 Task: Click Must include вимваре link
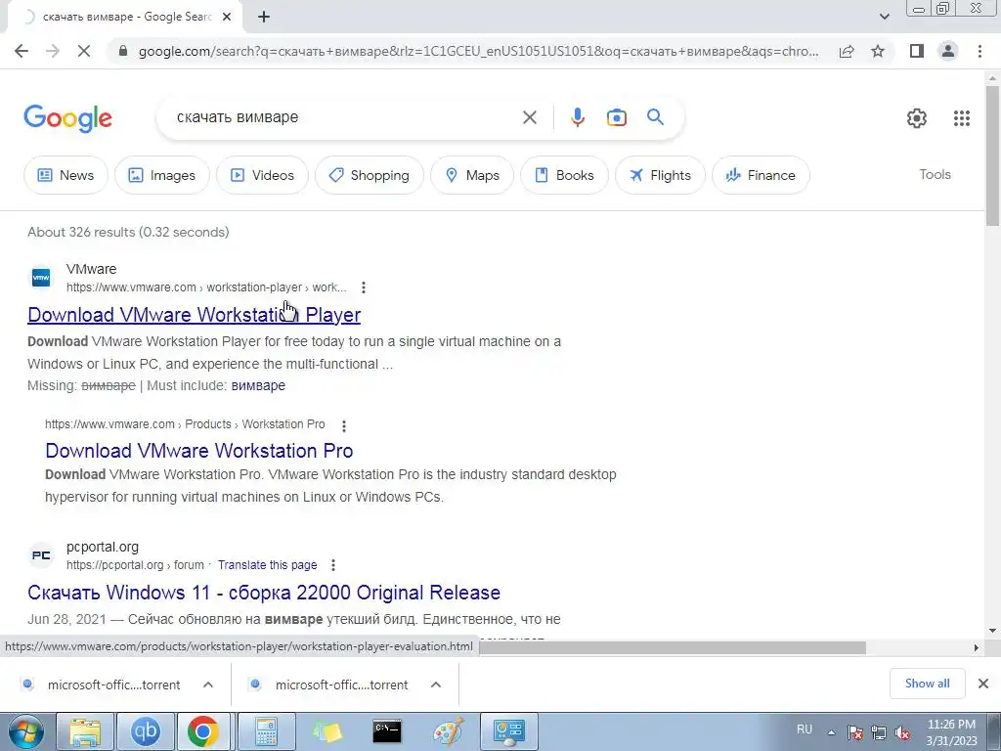[258, 385]
